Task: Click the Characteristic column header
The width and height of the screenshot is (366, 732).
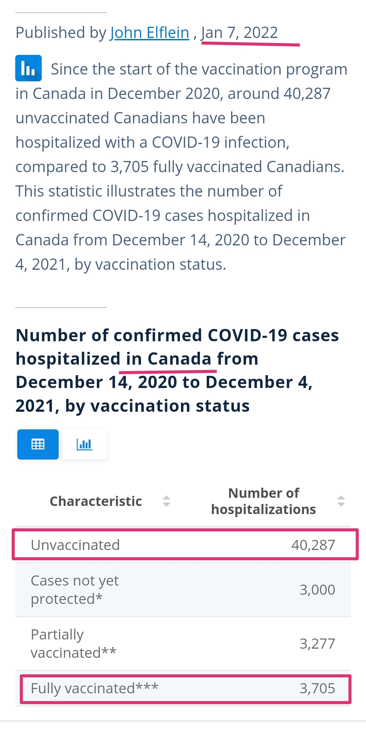Action: pyautogui.click(x=96, y=501)
